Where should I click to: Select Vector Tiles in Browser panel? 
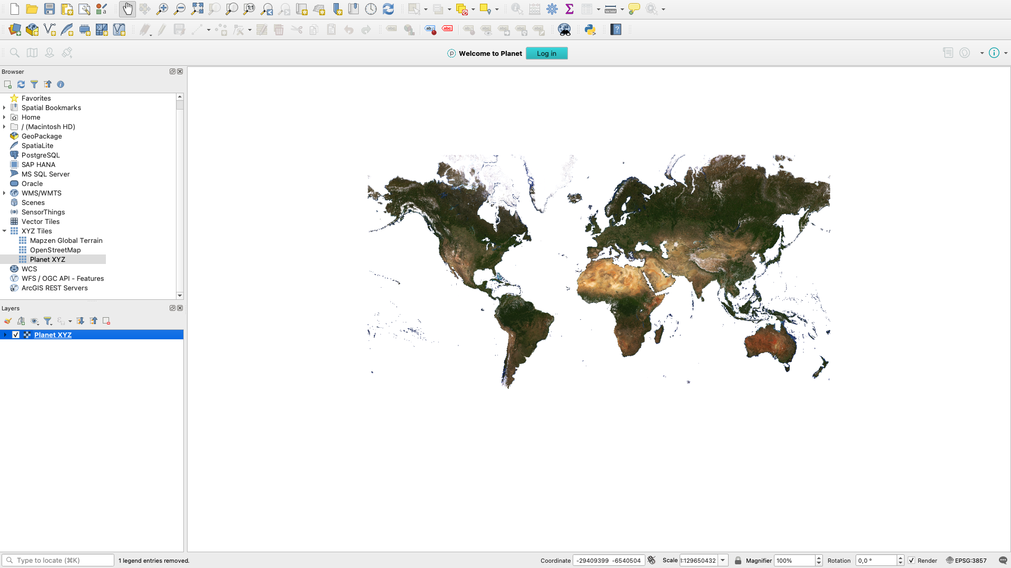tap(41, 221)
